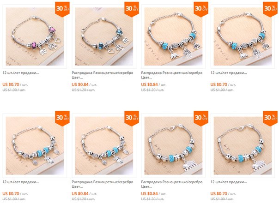Open the dark blue bead bracelet with heart charm

[x=104, y=36]
